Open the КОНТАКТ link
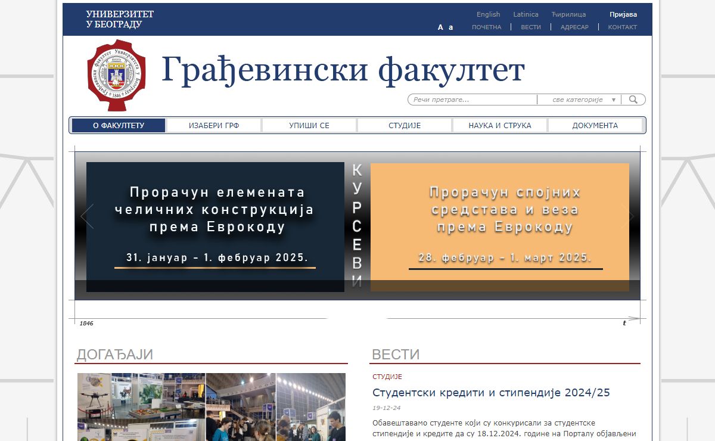Screen dimensions: 715x441 (623, 27)
